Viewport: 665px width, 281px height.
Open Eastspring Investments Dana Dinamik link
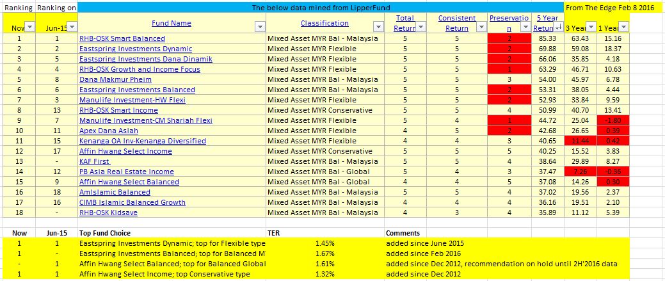click(146, 59)
